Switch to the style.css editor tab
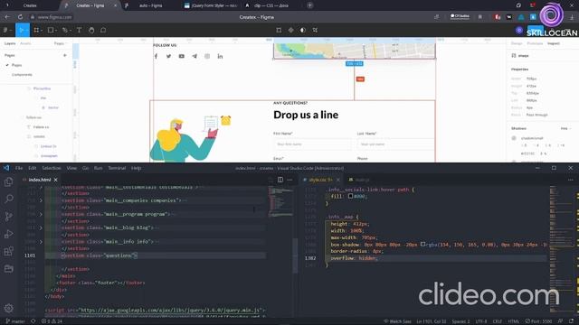The width and height of the screenshot is (579, 325). pyautogui.click(x=320, y=180)
